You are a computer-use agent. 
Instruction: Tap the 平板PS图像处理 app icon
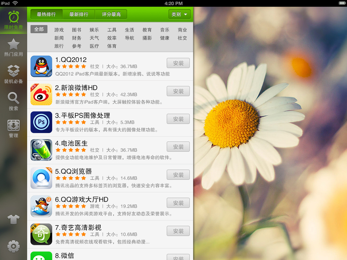(41, 122)
